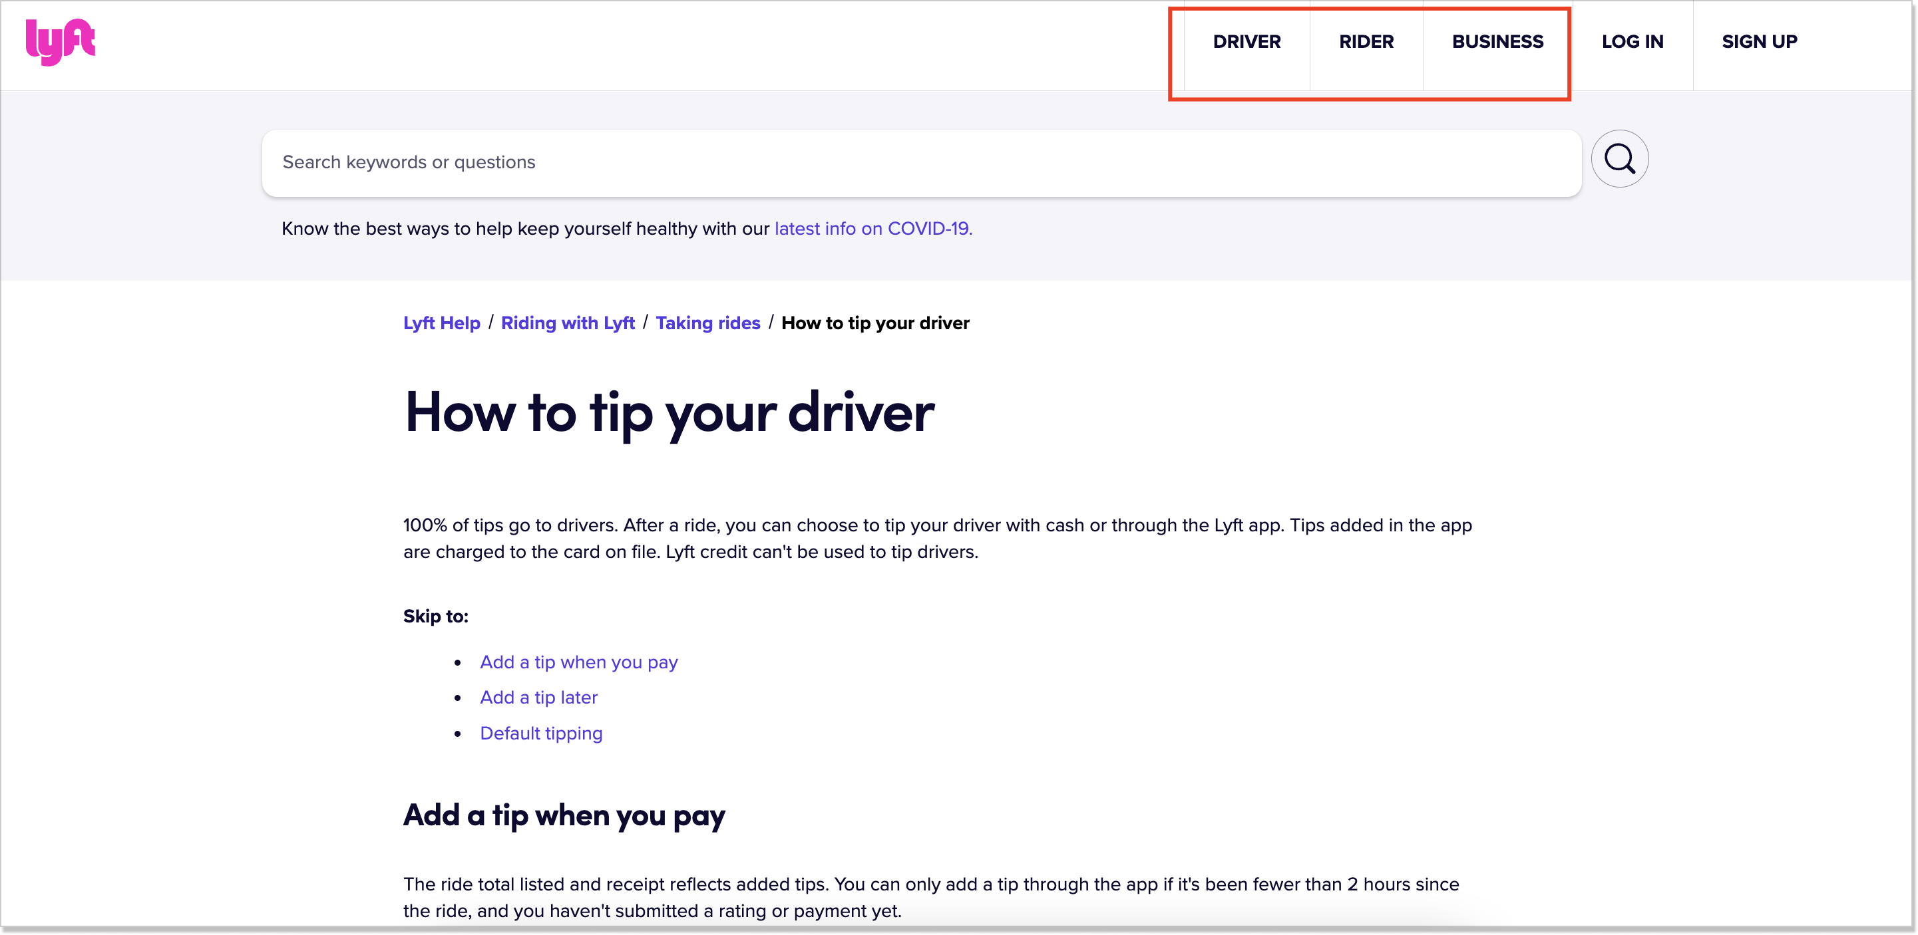Click the paragraph starting 100% of tips go

click(938, 539)
